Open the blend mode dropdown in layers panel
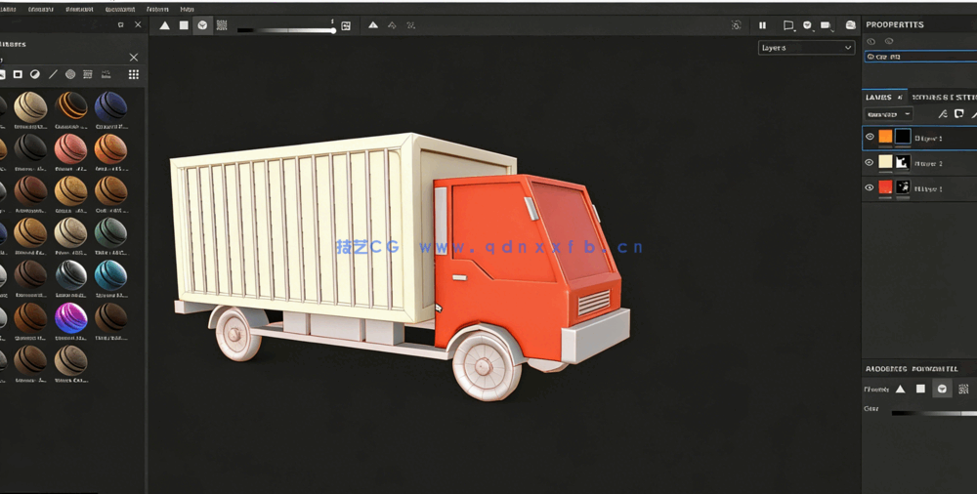This screenshot has width=977, height=494. point(889,114)
